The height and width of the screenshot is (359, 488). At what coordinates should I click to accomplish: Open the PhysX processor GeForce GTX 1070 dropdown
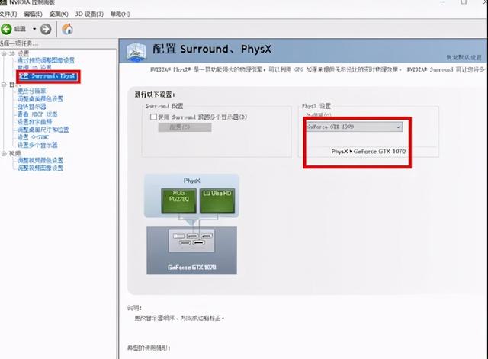coord(354,127)
